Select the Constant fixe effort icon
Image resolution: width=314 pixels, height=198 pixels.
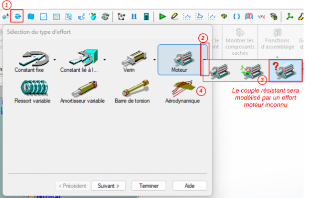coord(34,58)
